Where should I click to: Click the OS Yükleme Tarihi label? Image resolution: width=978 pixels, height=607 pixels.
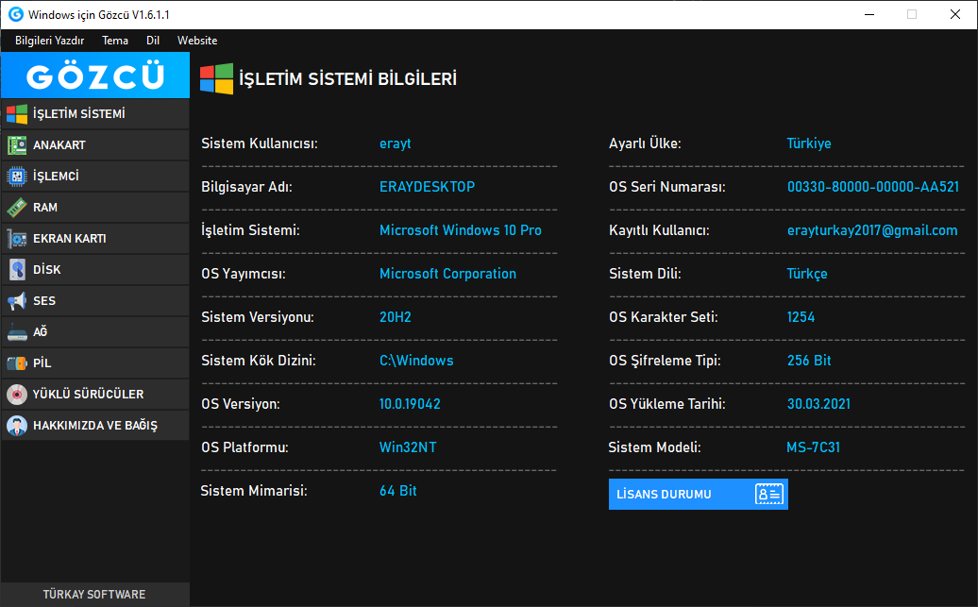[x=666, y=404]
